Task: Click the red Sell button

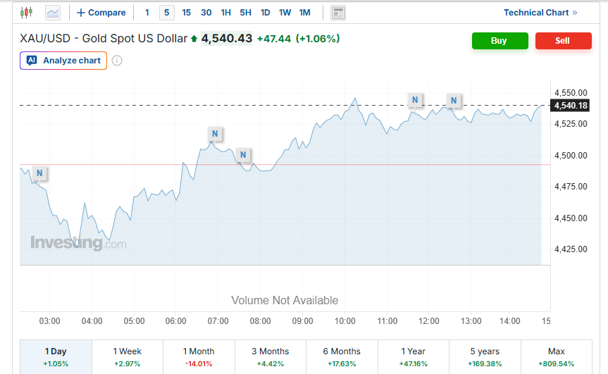Action: [x=563, y=41]
